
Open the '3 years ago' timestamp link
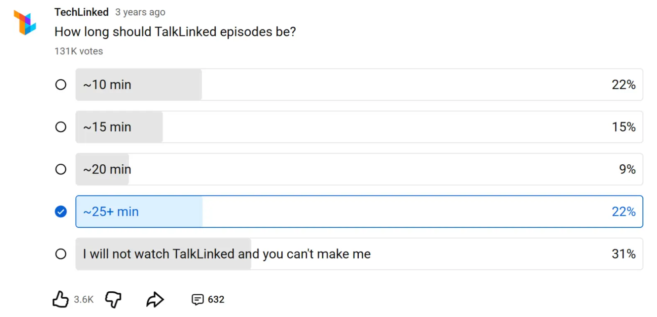click(140, 12)
